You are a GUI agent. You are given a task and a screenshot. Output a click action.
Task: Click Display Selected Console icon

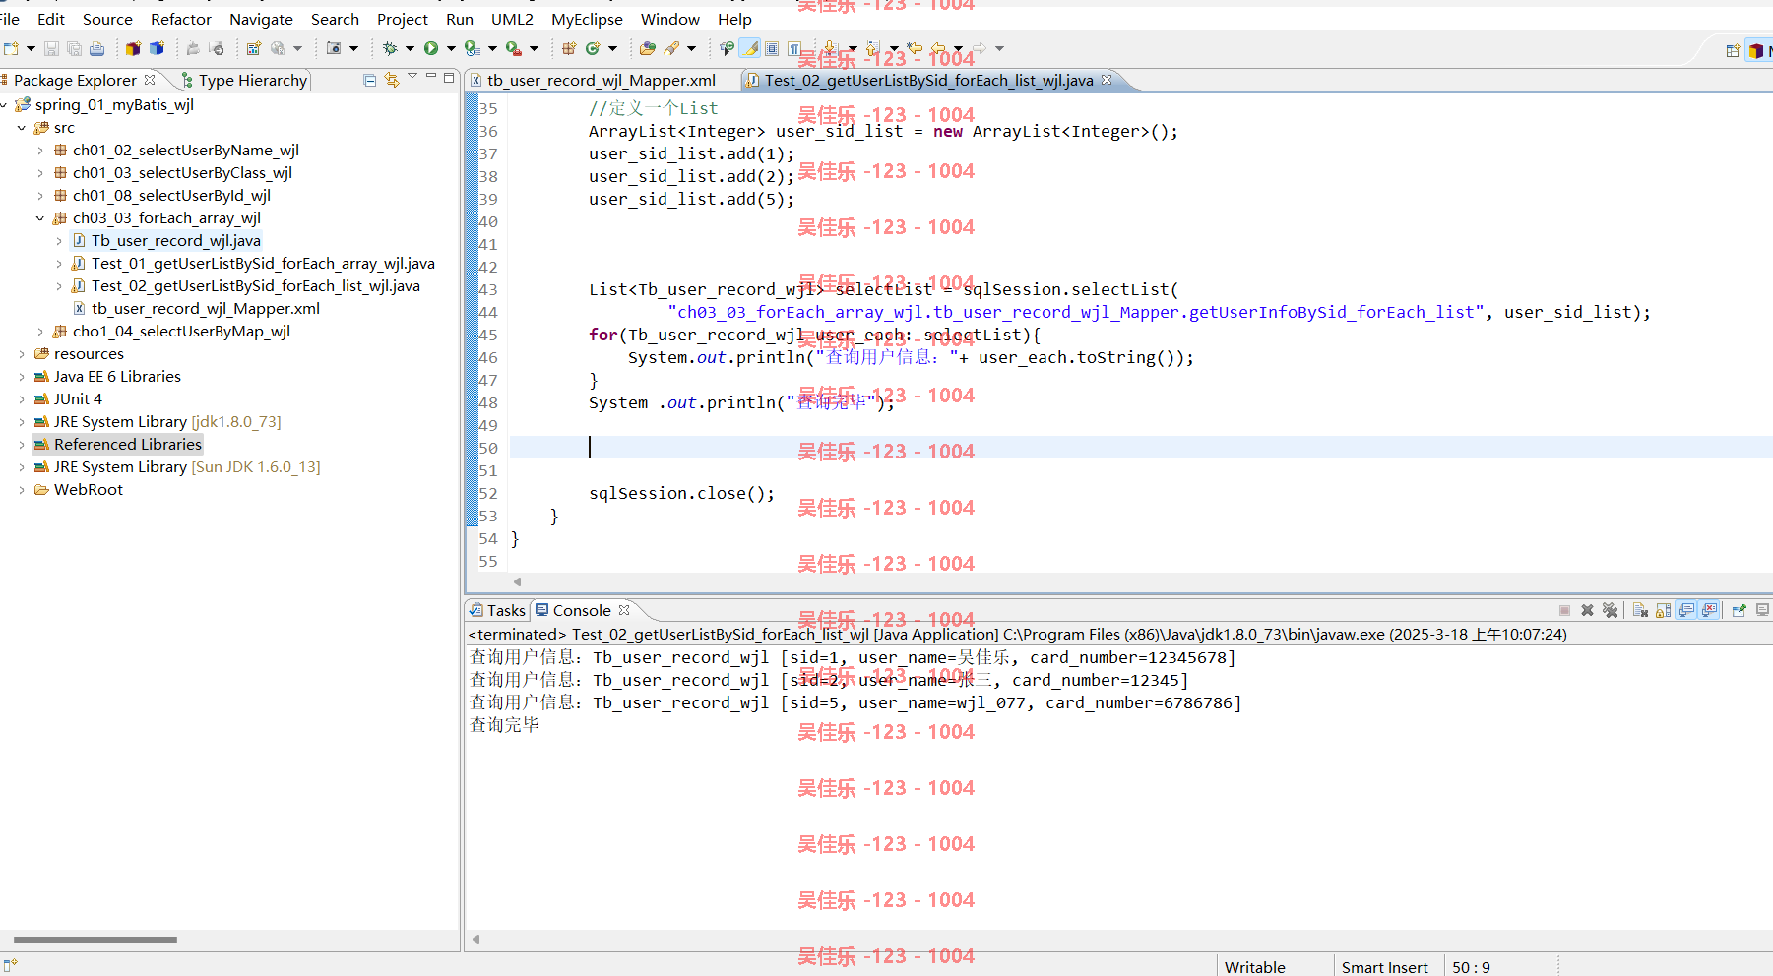coord(1762,610)
